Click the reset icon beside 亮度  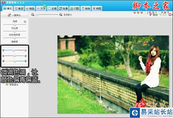point(25,22)
